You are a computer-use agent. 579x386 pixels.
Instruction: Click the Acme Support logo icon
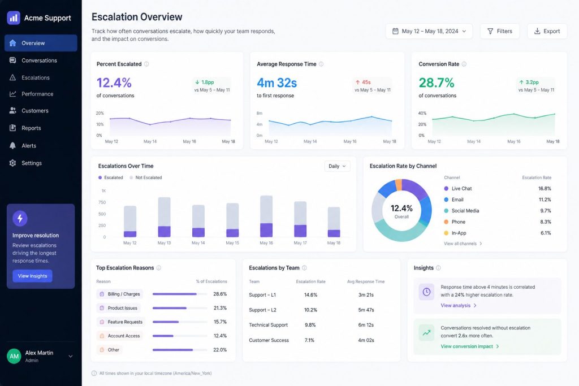point(14,18)
